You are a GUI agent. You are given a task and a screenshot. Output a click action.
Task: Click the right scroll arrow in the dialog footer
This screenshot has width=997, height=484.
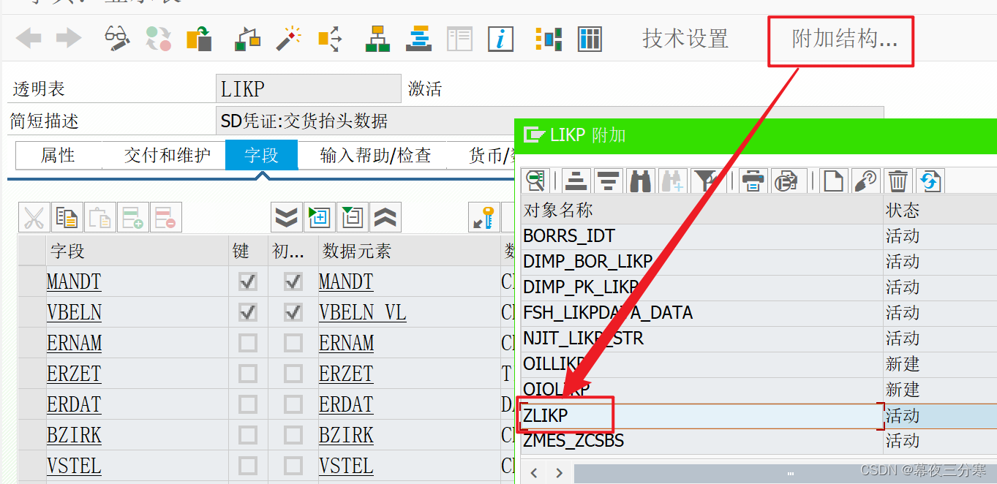coord(560,472)
